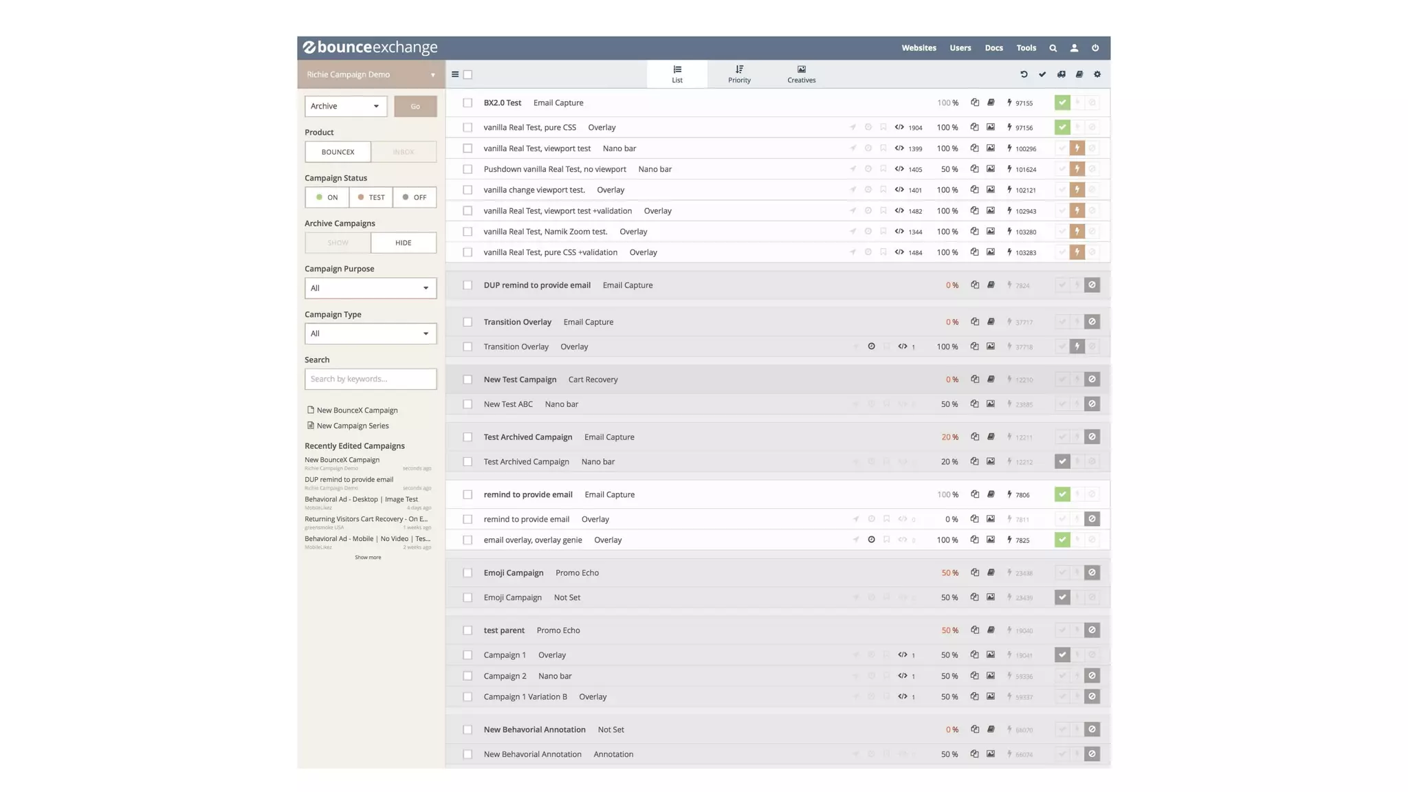The image size is (1408, 792).
Task: Click the New Campaign Series link
Action: point(352,426)
